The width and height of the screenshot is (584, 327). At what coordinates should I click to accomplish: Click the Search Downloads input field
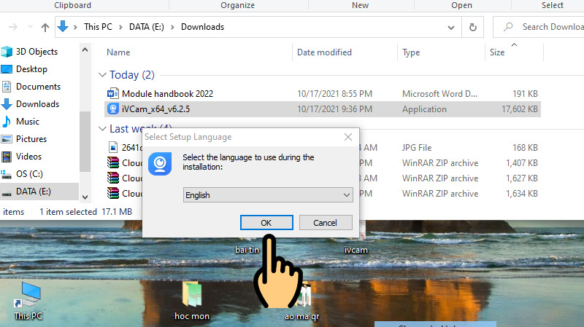point(547,28)
